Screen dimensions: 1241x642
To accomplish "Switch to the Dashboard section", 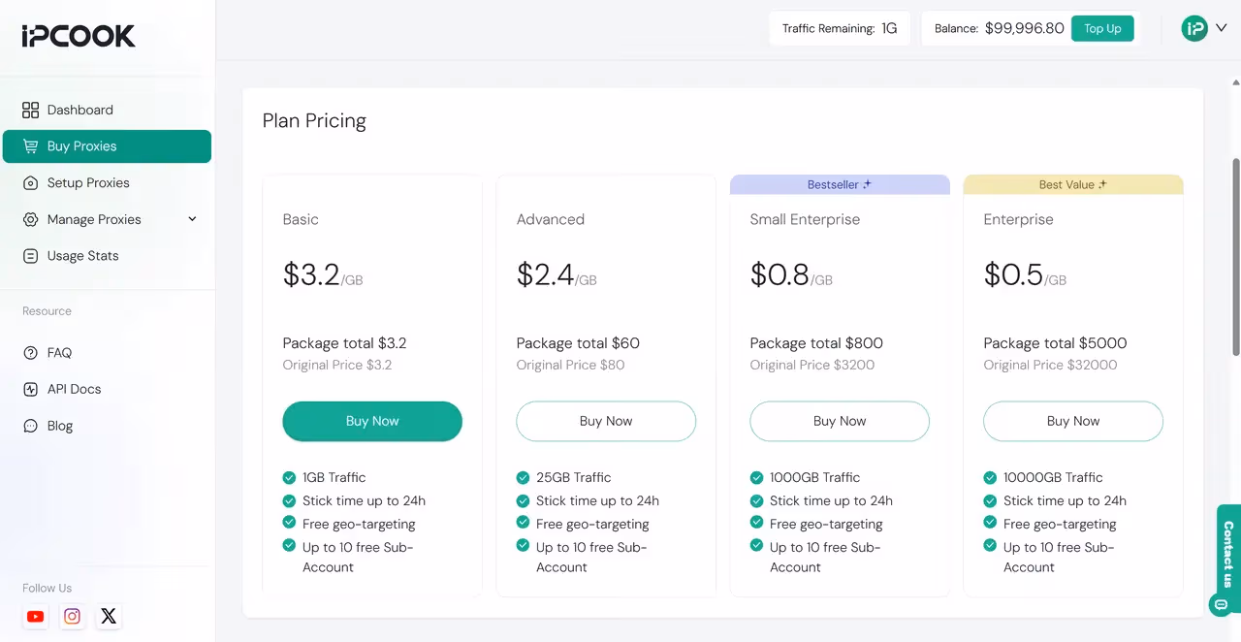I will pyautogui.click(x=80, y=110).
